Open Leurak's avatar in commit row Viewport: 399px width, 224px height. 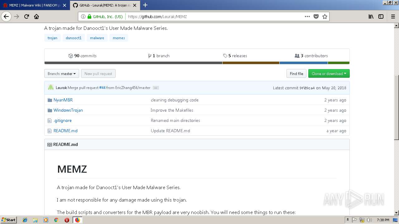click(x=51, y=88)
